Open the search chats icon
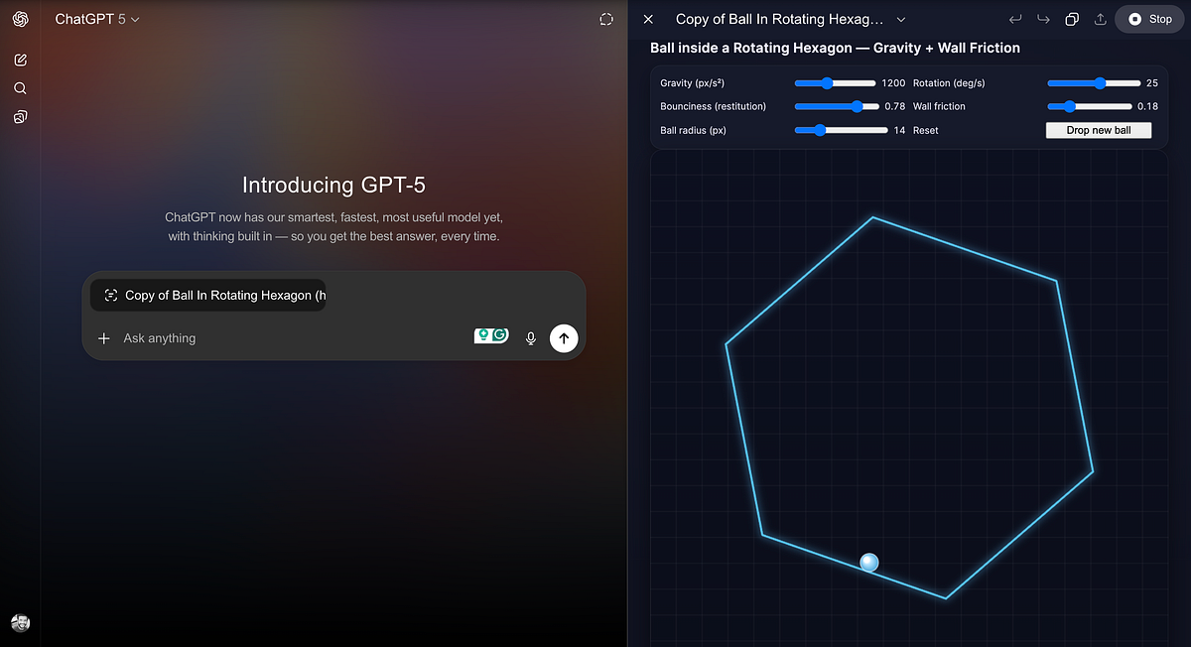This screenshot has height=647, width=1191. [x=20, y=88]
